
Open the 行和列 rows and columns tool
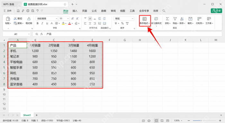pos(200,21)
